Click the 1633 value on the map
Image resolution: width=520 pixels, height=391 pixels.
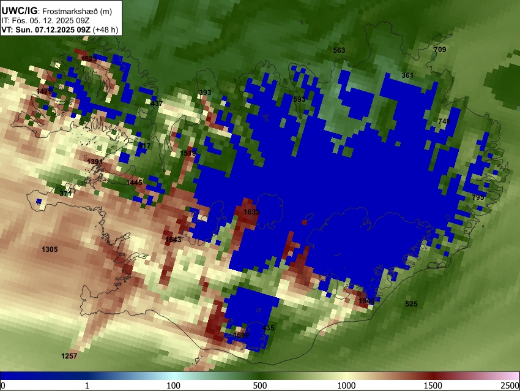(x=251, y=212)
